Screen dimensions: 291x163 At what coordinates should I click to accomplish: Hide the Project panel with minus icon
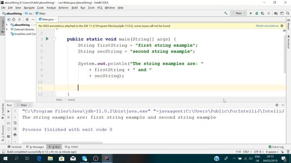(33, 19)
